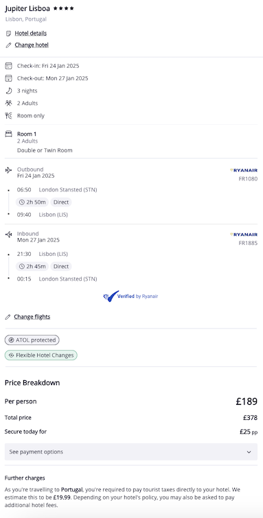The image size is (263, 518).
Task: Click the pencil icon beside Change flights
Action: (8, 317)
